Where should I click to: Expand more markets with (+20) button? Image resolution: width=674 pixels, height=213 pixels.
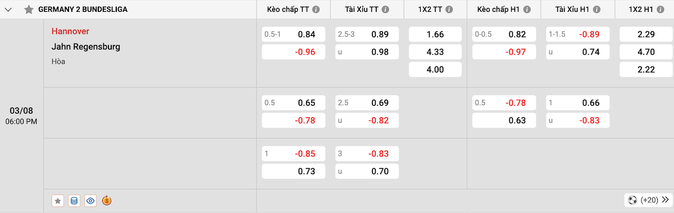click(648, 200)
